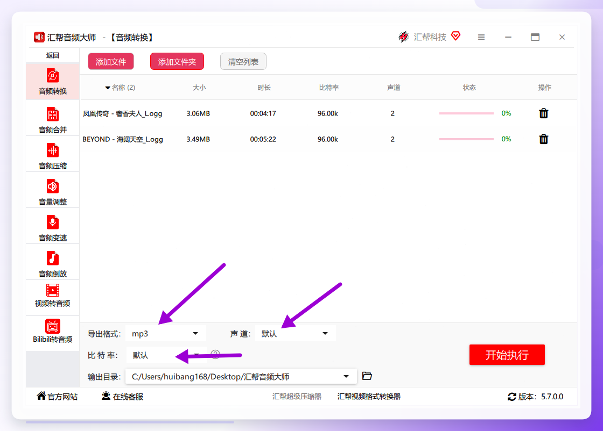The image size is (603, 431).
Task: Open the 音频变速 audio speed tool
Action: click(53, 228)
